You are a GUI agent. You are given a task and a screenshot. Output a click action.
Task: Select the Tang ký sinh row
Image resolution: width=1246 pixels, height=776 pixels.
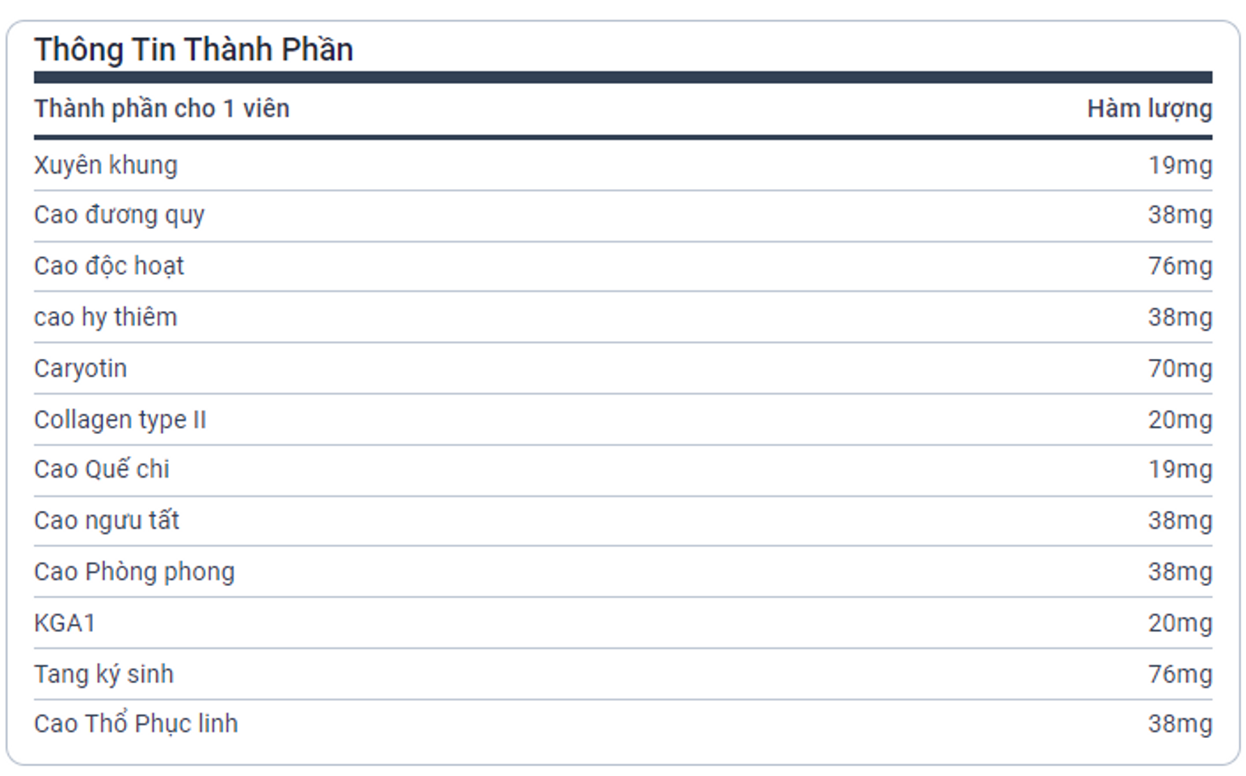coord(103,674)
